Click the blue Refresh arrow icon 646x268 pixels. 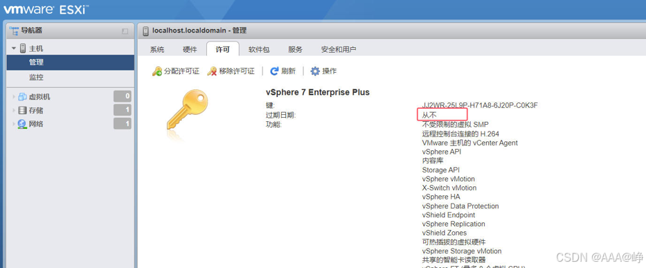click(274, 71)
